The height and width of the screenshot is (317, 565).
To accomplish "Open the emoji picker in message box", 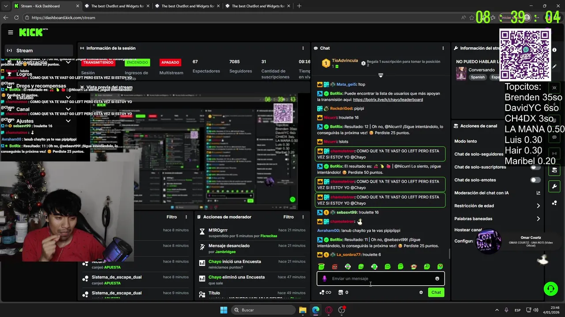I will coord(437,278).
